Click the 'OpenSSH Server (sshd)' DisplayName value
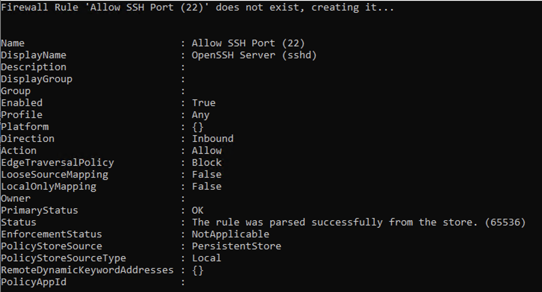Screen dimensions: 542x292 tap(254, 55)
